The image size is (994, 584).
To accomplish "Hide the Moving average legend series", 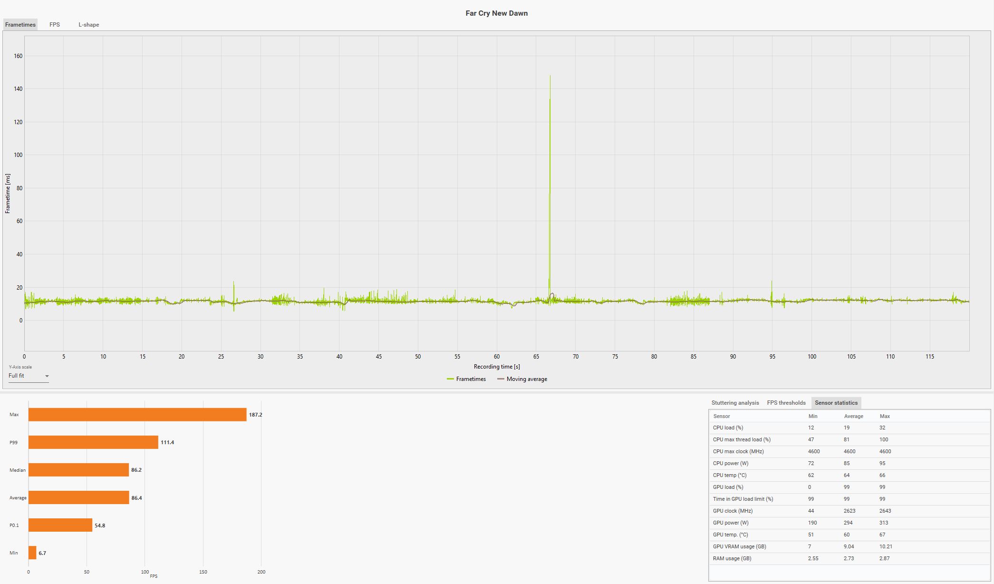I will pos(522,379).
